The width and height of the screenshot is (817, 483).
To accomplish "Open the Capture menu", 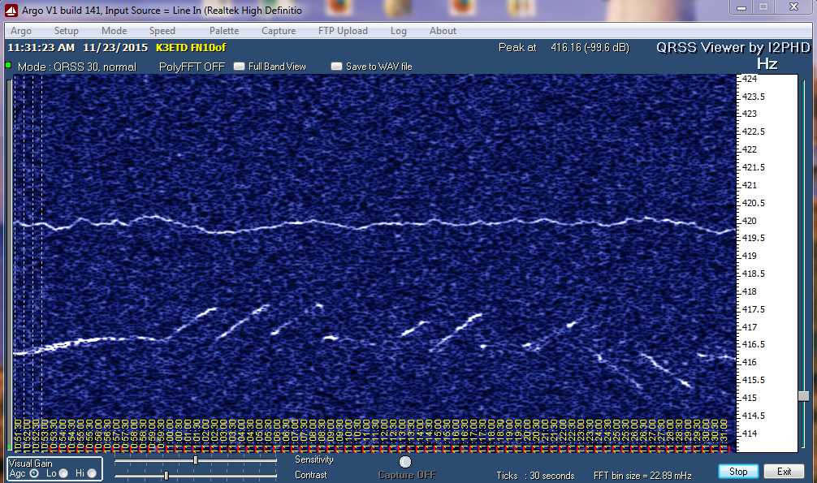I will [x=279, y=31].
